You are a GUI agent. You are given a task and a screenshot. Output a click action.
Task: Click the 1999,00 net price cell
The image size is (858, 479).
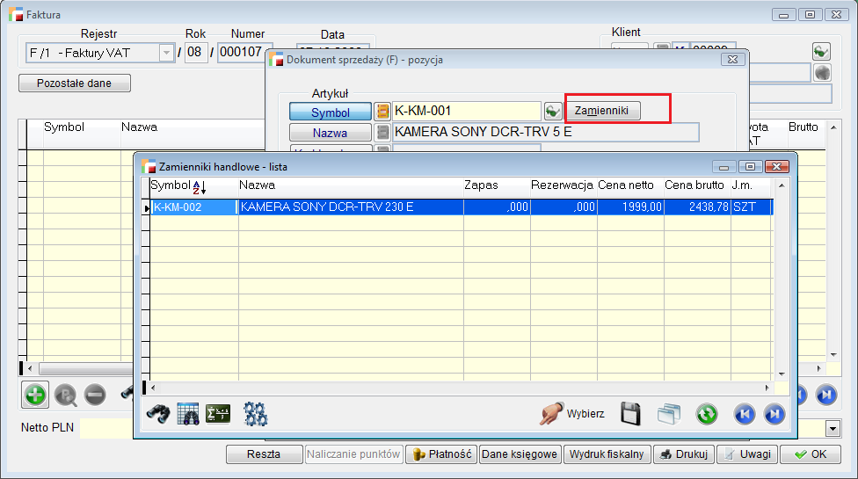(x=630, y=207)
